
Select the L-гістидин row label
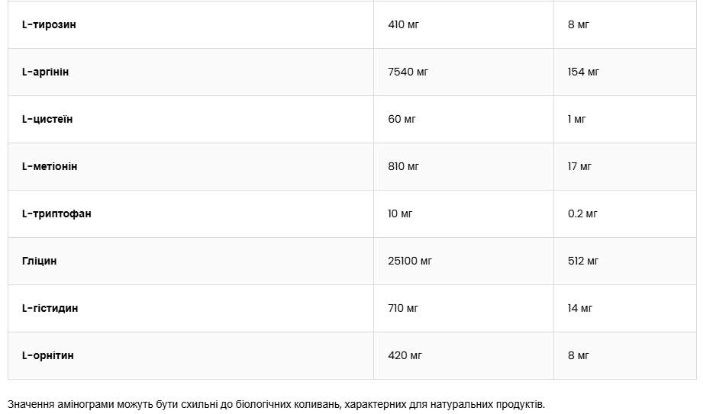(50, 308)
